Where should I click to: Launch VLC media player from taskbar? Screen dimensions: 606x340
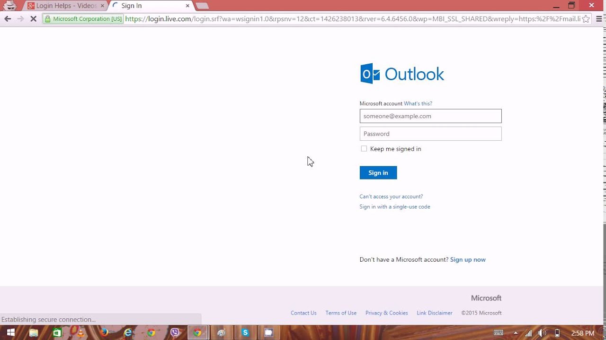click(80, 332)
